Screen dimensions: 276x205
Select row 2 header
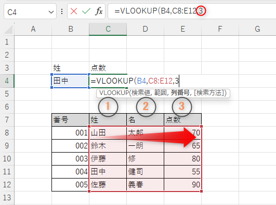[x=7, y=55]
